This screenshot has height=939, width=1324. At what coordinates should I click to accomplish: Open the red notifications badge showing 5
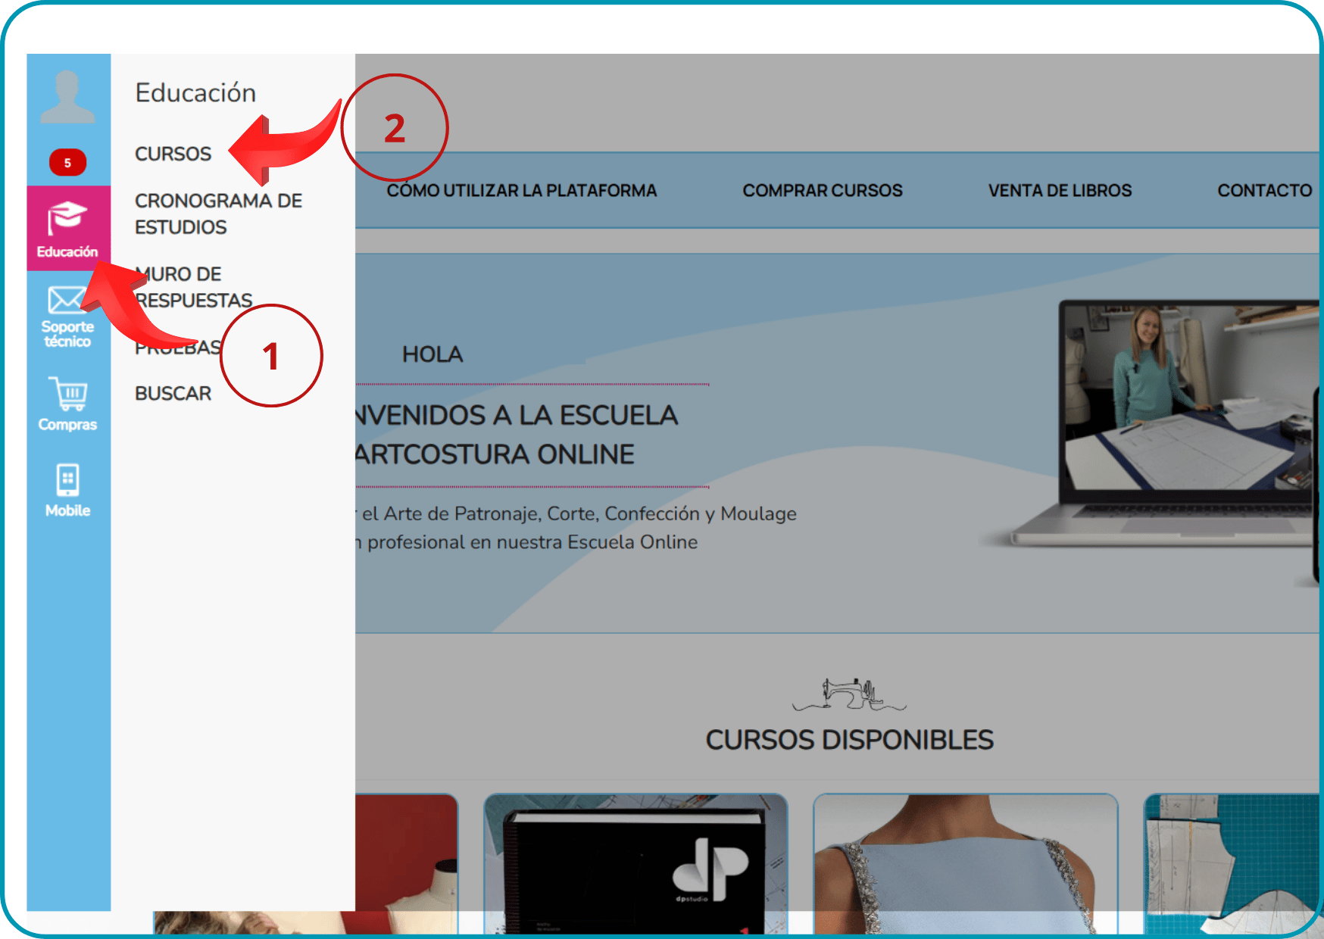[x=68, y=162]
